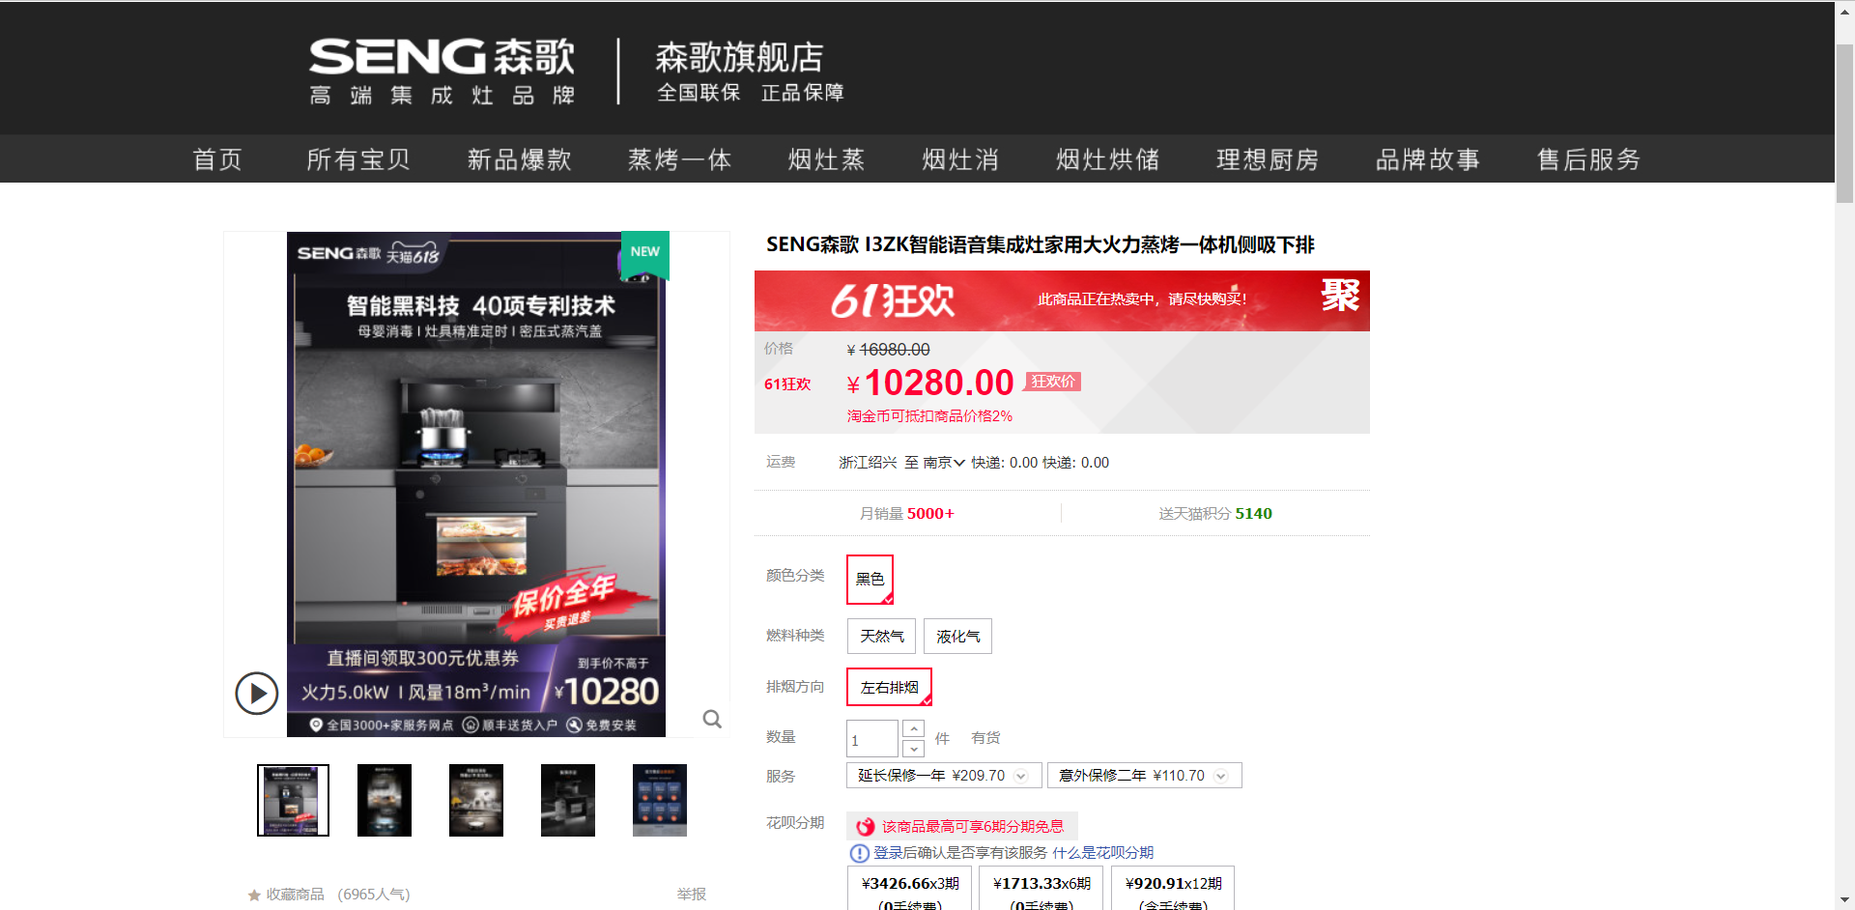This screenshot has height=910, width=1855.
Task: Open 烟灶蒸 category
Action: coord(827,159)
